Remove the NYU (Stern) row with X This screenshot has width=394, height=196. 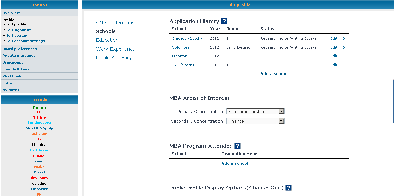pyautogui.click(x=344, y=65)
